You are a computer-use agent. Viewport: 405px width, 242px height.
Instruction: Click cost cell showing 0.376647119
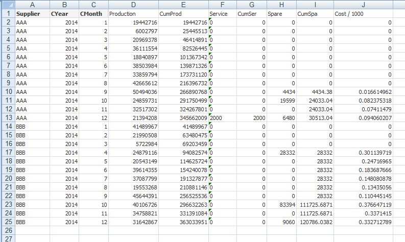click(363, 205)
